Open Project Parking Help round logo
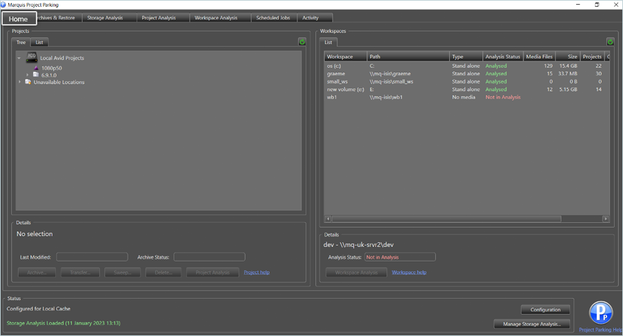 pyautogui.click(x=601, y=313)
